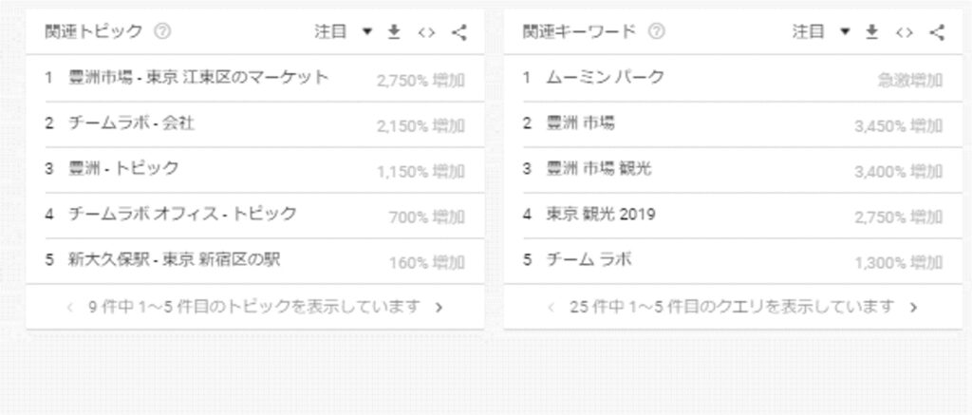Viewport: 972px width, 415px height.
Task: Go to next page of queries
Action: pyautogui.click(x=913, y=307)
